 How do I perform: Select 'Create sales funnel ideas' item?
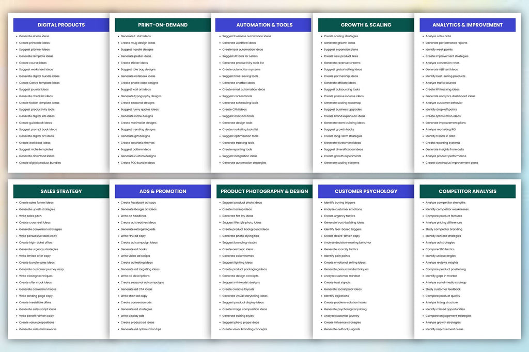pos(36,203)
